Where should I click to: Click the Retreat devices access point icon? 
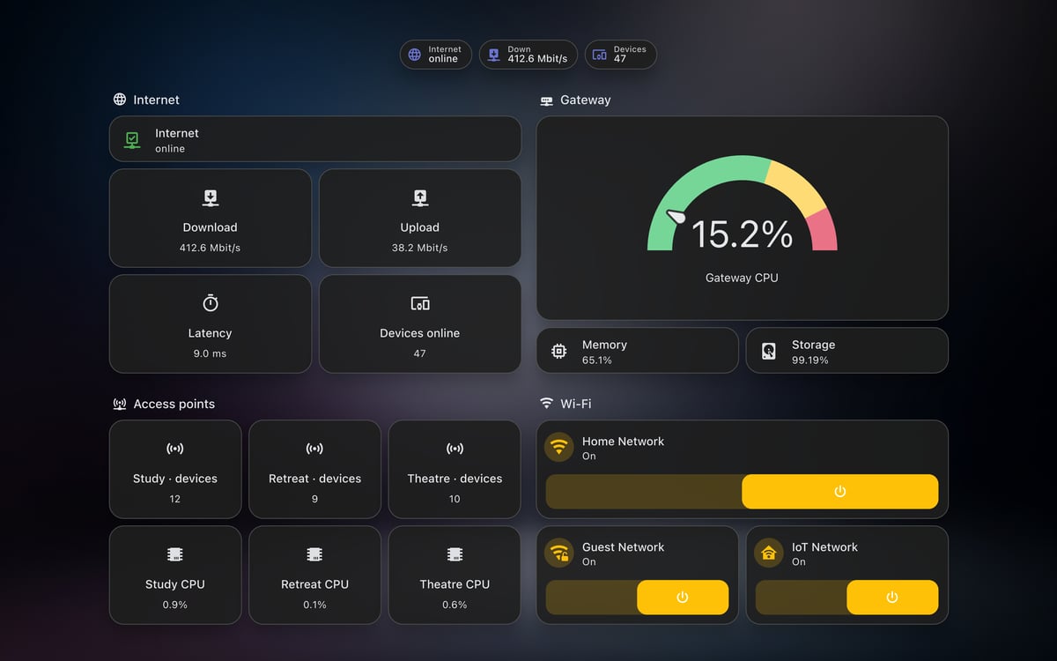(x=314, y=449)
